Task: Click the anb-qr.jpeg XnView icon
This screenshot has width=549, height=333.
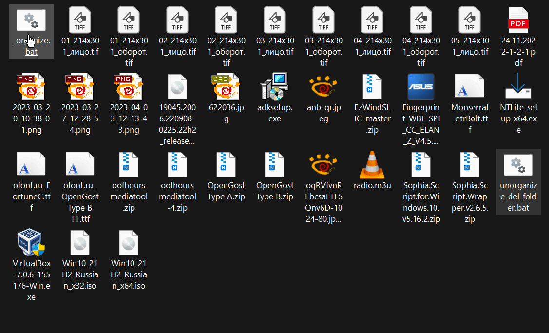Action: coord(323,87)
